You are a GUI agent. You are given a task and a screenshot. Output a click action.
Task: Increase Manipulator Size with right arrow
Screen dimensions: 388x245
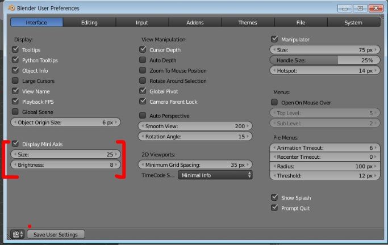click(376, 50)
